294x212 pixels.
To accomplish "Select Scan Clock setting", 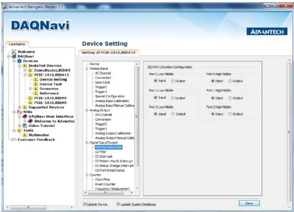I will point(103,82).
